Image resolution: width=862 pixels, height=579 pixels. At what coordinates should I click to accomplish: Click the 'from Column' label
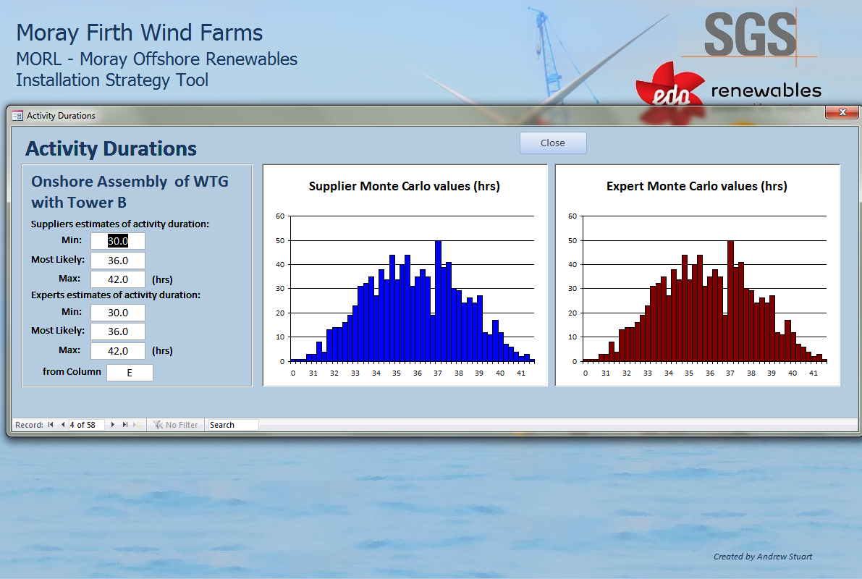72,372
